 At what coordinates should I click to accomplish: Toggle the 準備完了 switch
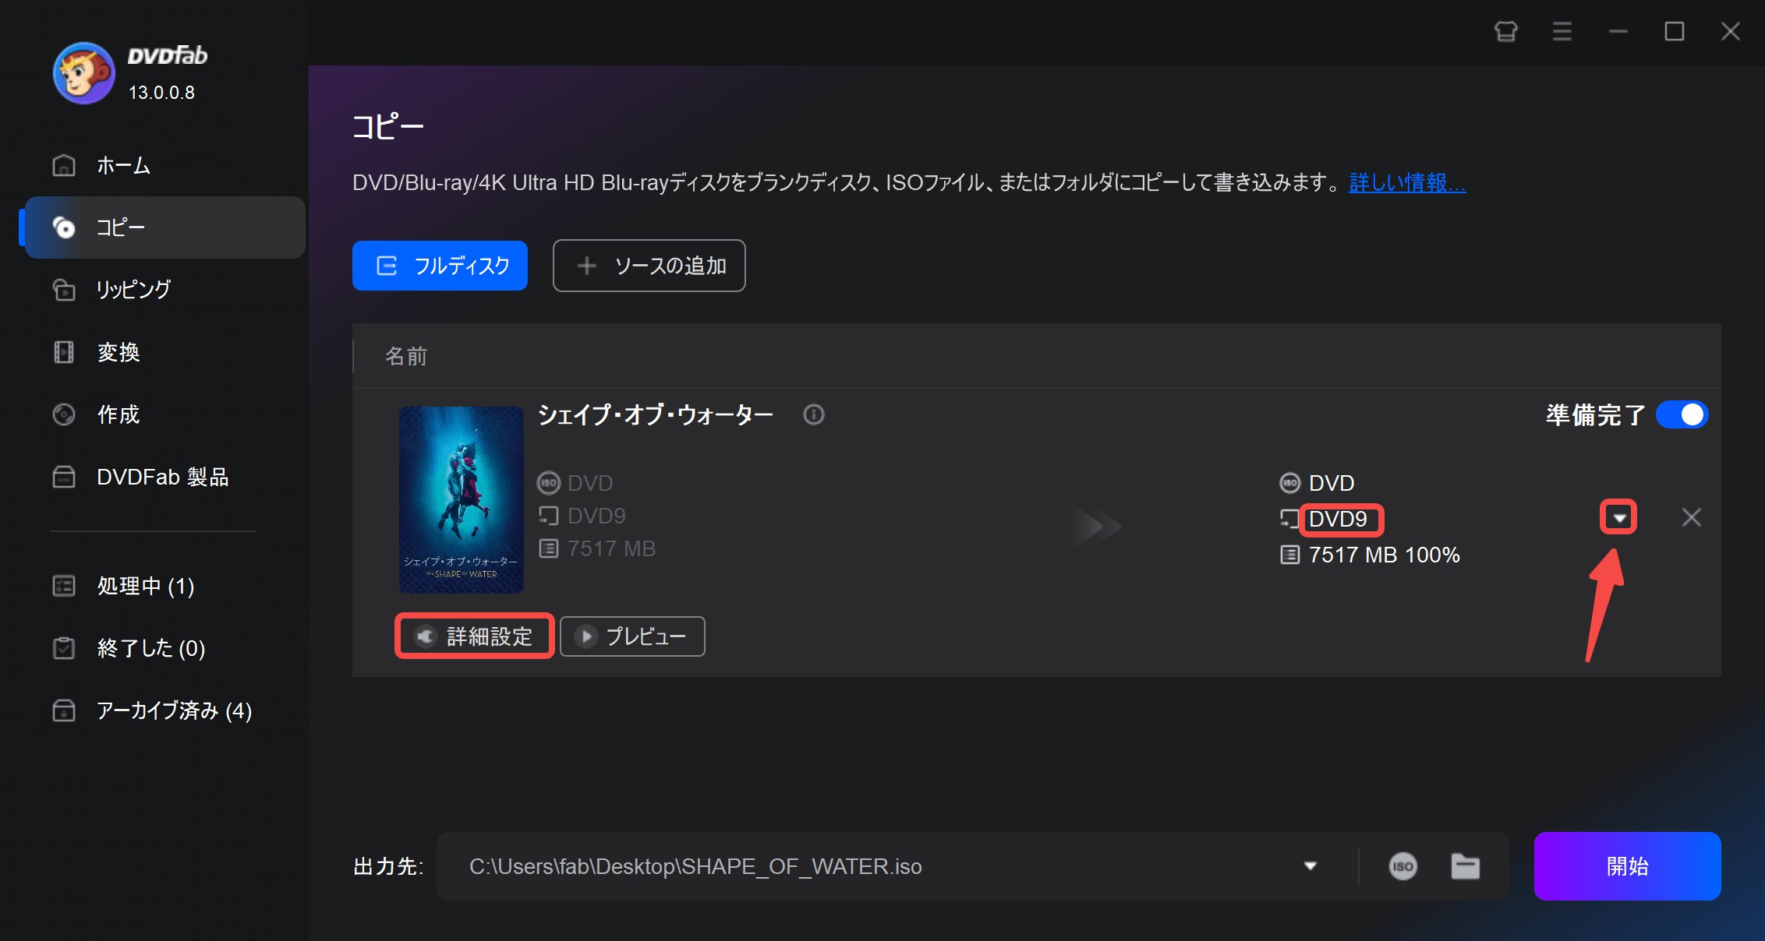pos(1682,414)
